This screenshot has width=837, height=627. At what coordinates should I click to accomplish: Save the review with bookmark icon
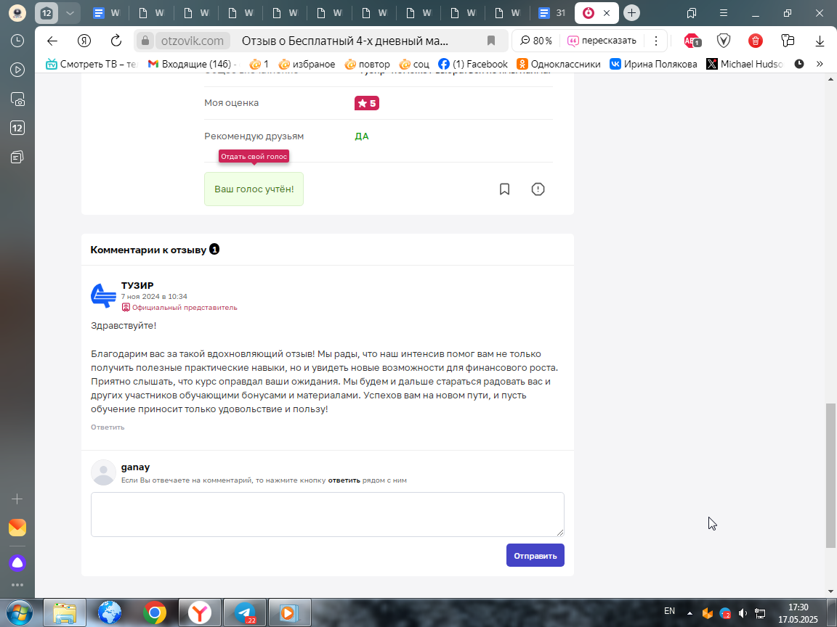[504, 189]
